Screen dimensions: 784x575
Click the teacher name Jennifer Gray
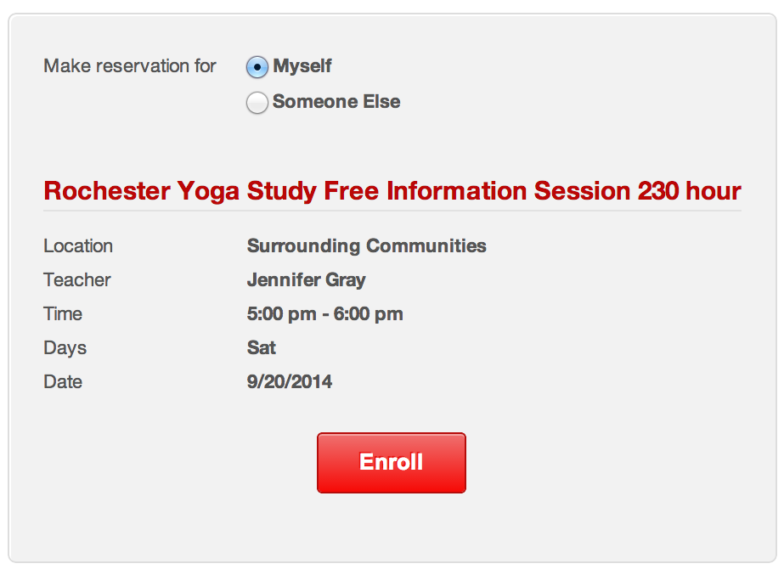pyautogui.click(x=306, y=280)
